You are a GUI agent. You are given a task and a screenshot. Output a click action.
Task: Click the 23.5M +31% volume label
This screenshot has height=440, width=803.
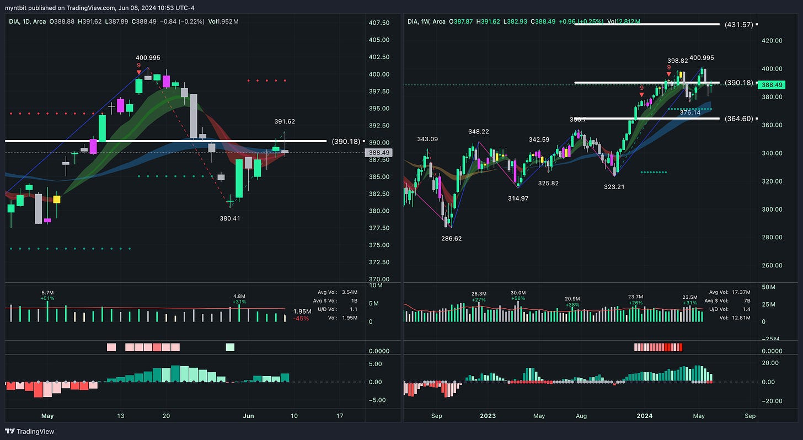coord(690,299)
